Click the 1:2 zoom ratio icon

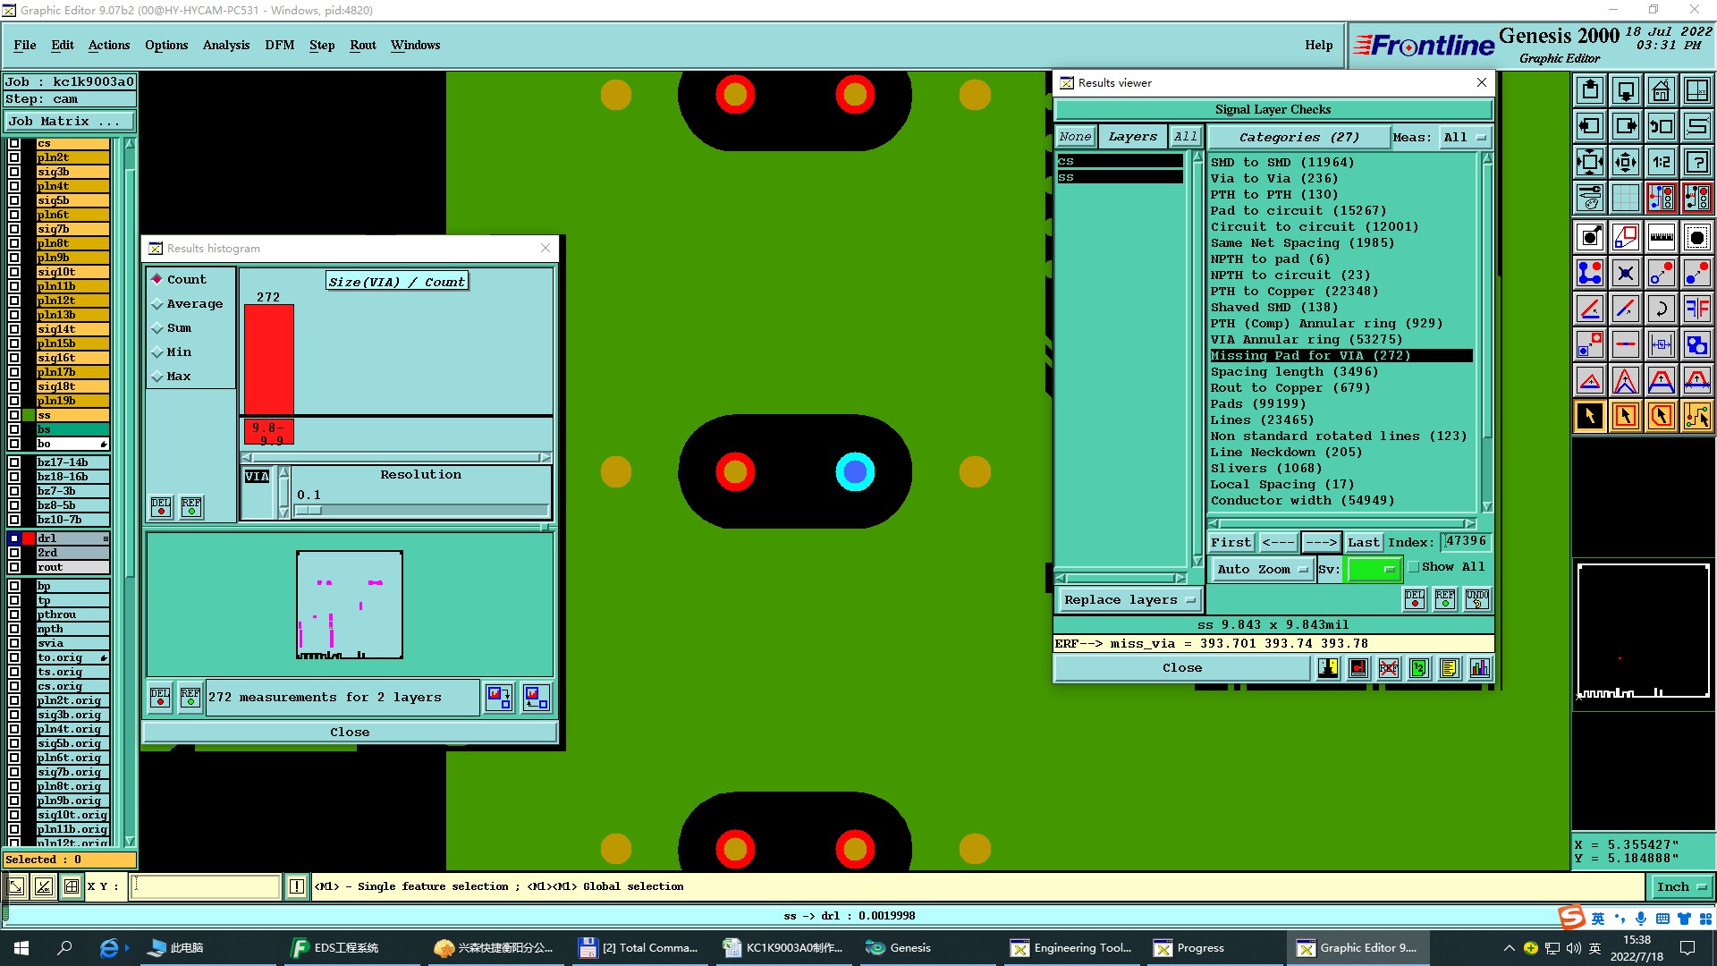[1661, 162]
